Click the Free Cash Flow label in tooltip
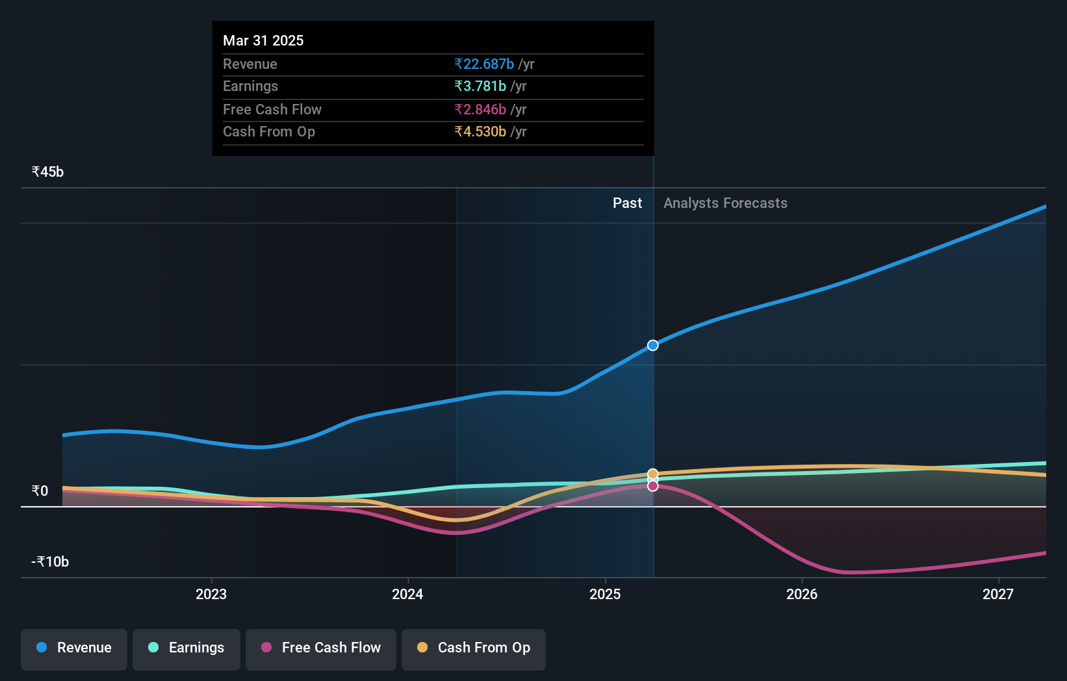Screen dimensions: 1067x681 point(272,109)
